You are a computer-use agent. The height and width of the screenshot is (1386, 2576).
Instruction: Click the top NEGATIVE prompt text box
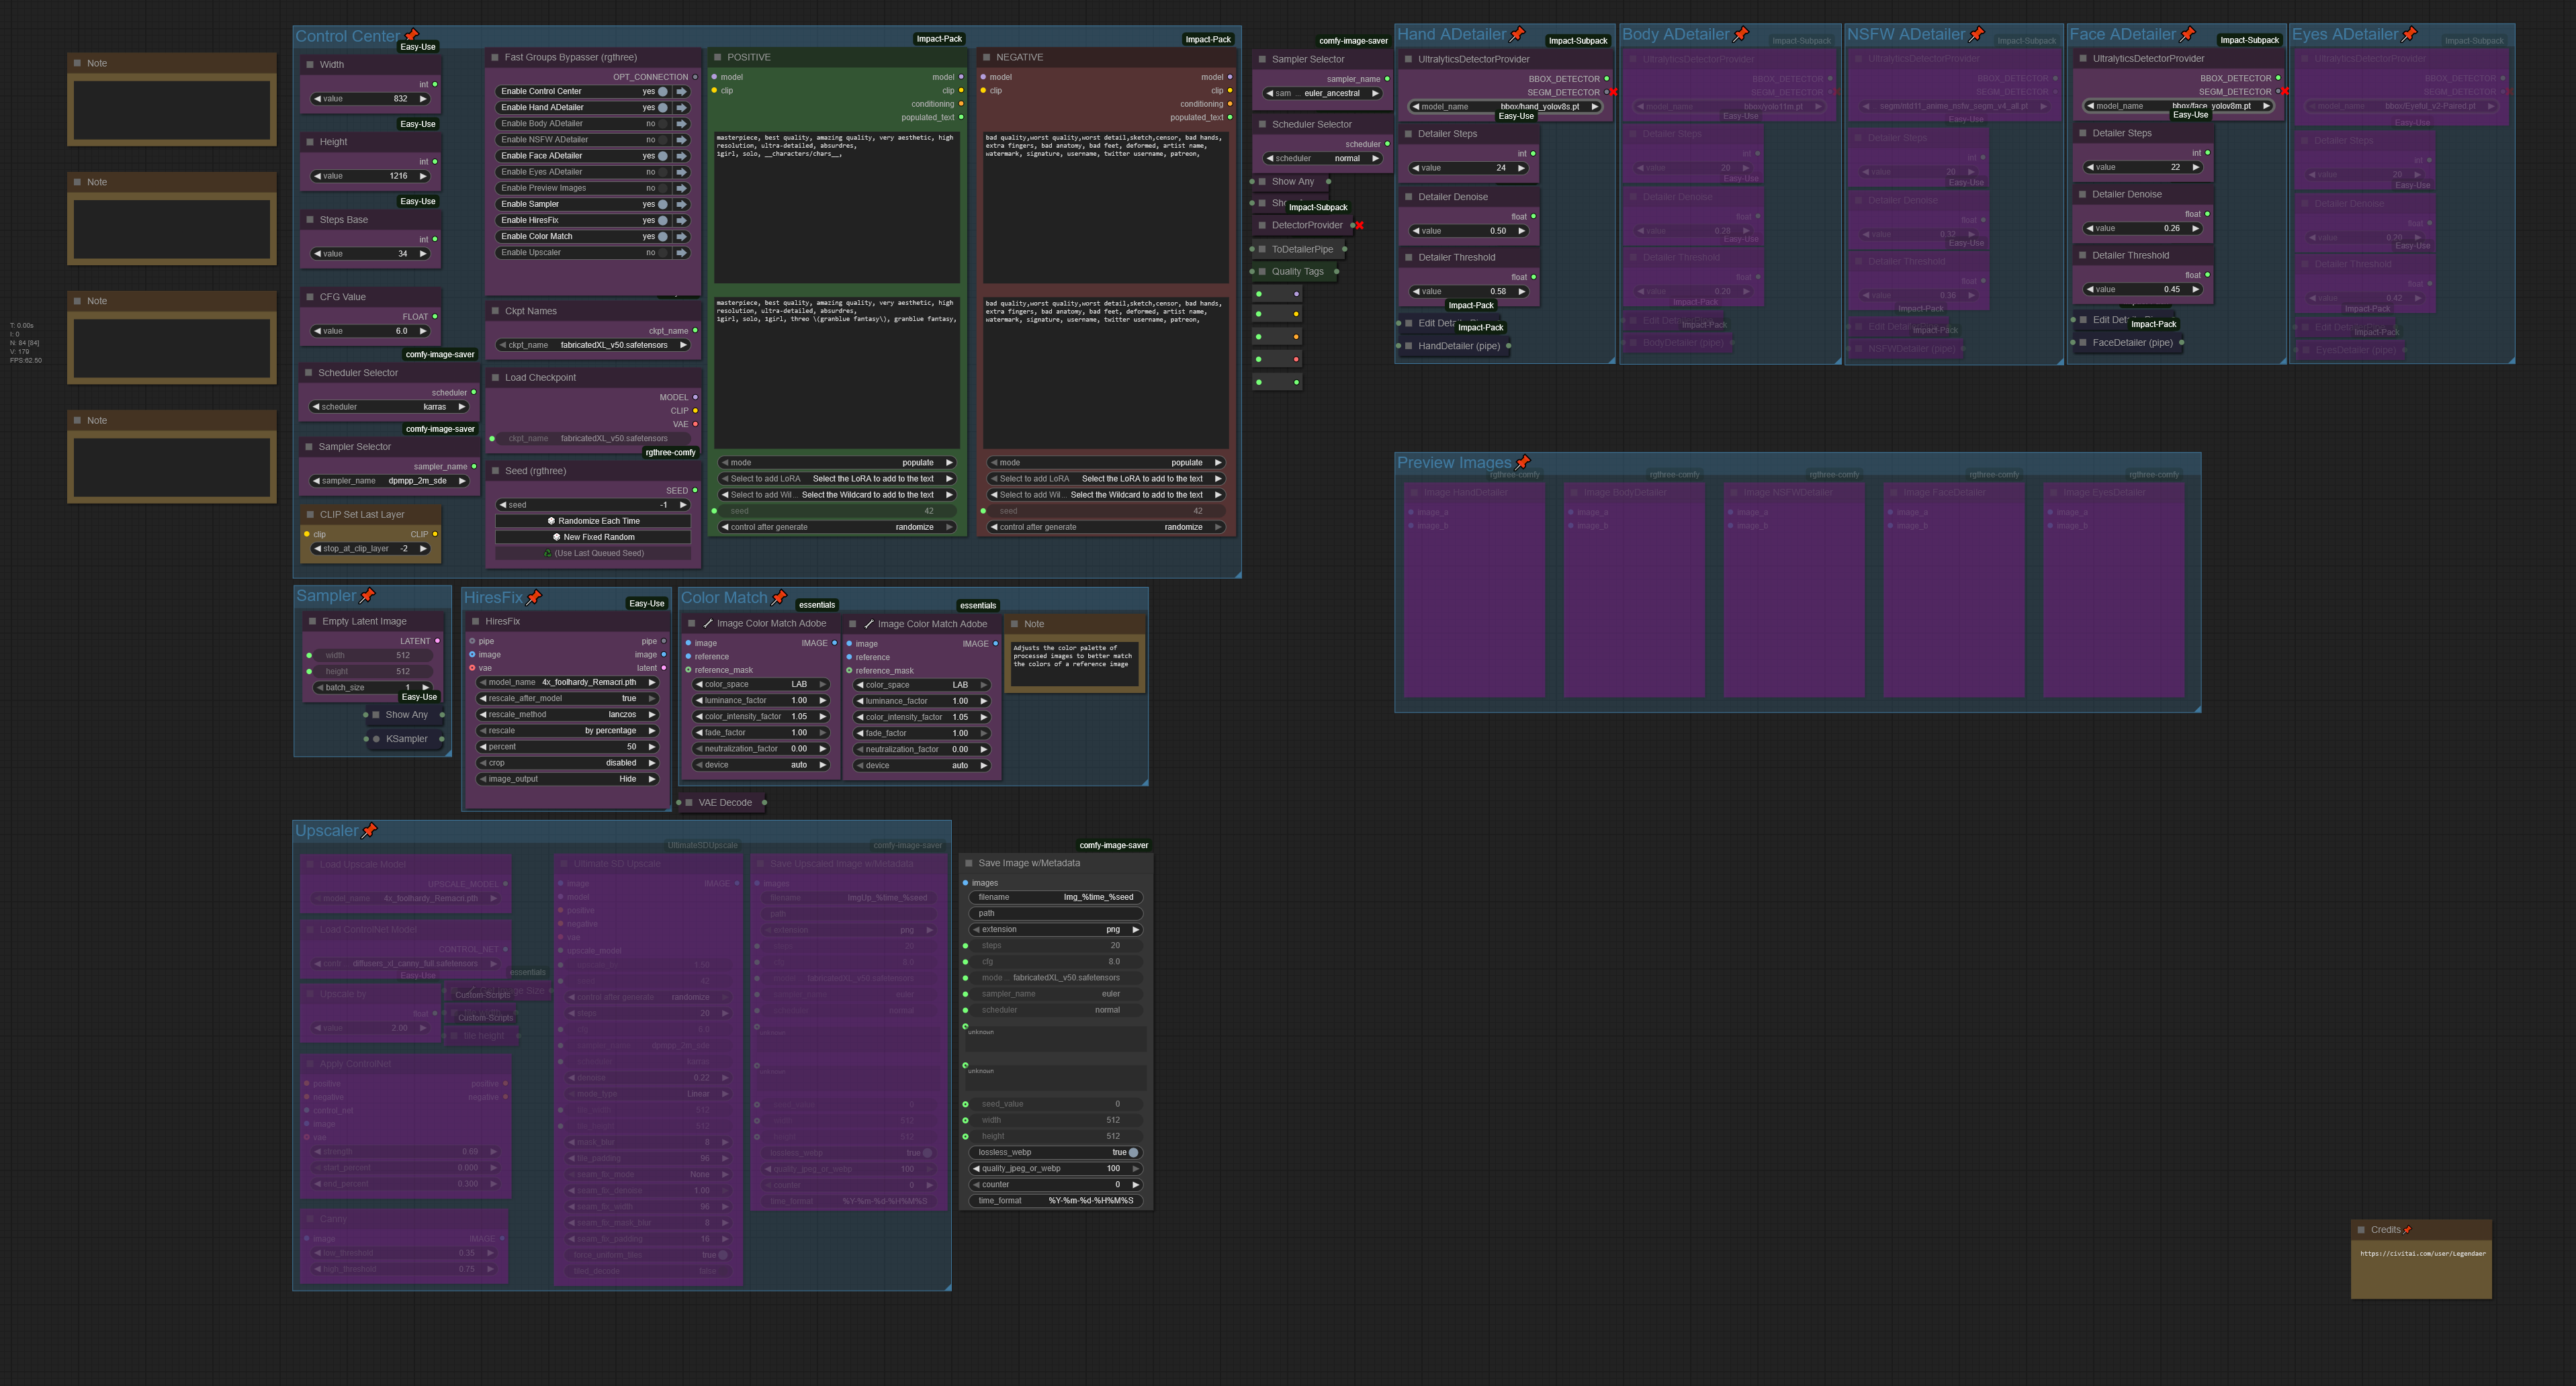pos(1106,207)
